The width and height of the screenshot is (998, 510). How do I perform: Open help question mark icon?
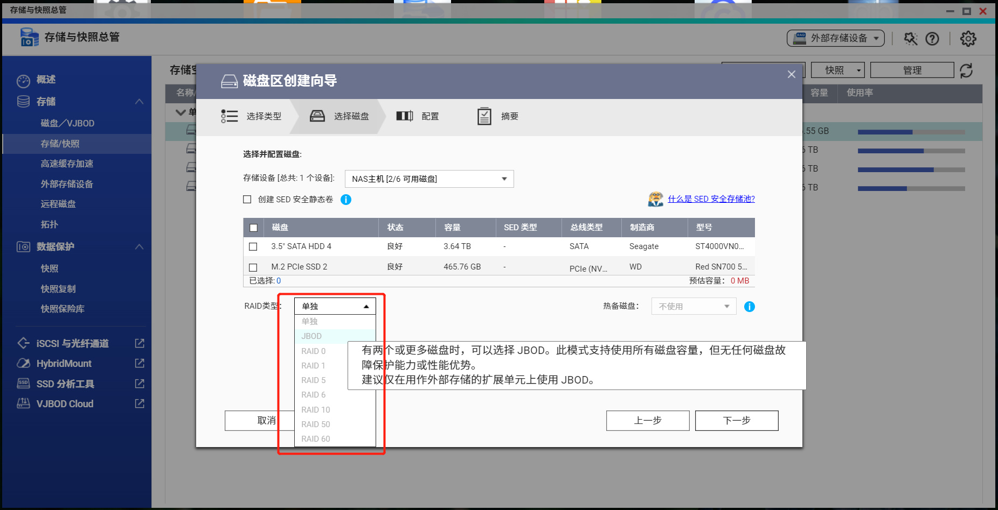coord(932,38)
